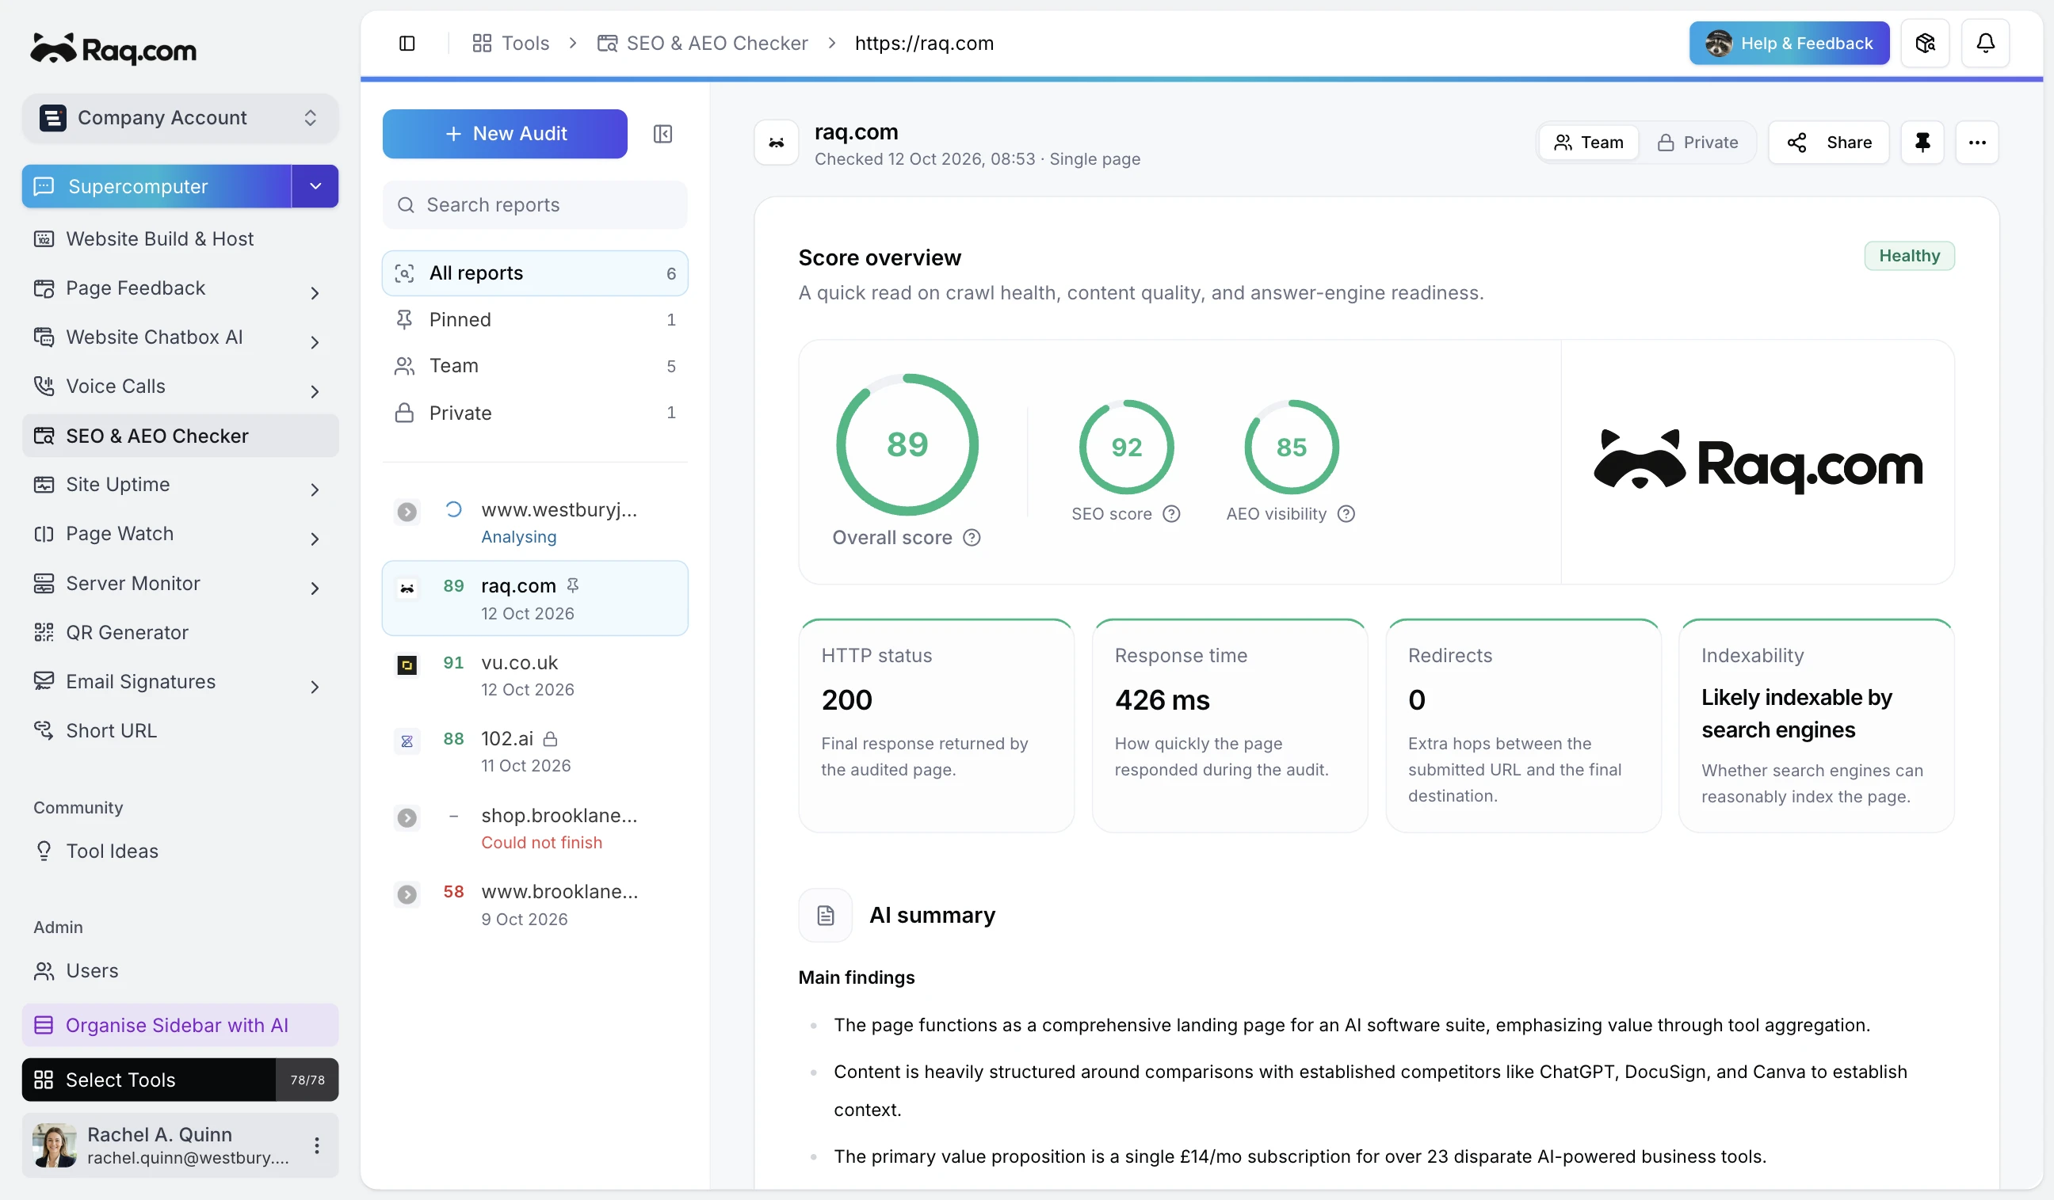The width and height of the screenshot is (2054, 1200).
Task: Open the www.brooklane... report scored 58
Action: coord(535,905)
